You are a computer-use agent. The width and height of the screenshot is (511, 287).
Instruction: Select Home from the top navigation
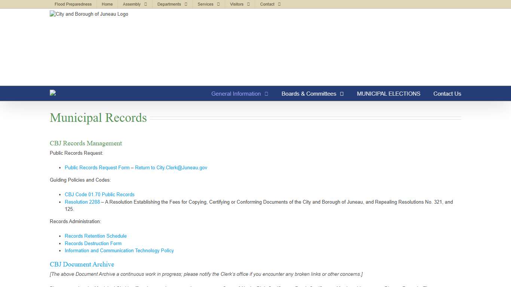[x=107, y=4]
